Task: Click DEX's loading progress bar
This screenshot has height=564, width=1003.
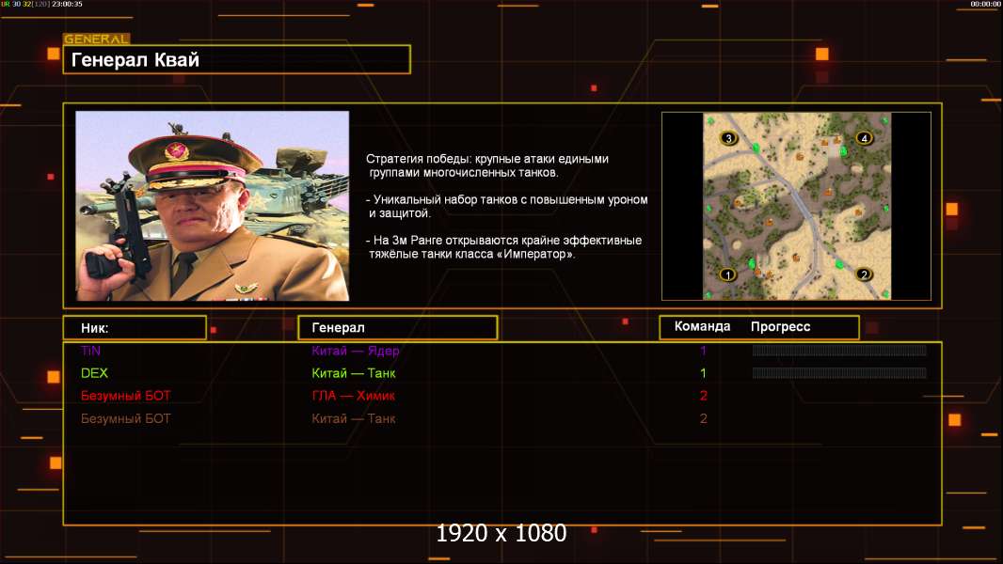Action: pos(838,373)
